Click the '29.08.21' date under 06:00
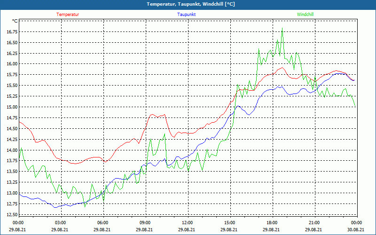376x235 pixels. coord(102,229)
